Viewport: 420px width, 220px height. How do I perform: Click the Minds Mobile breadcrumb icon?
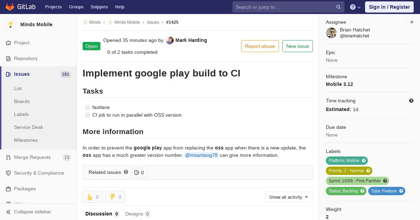tap(110, 22)
